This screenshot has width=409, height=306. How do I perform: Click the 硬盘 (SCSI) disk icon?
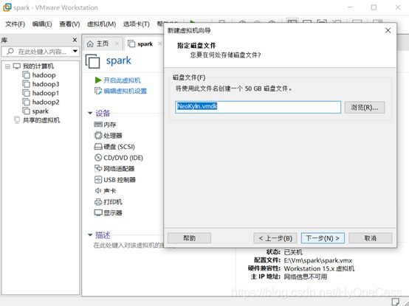98,147
